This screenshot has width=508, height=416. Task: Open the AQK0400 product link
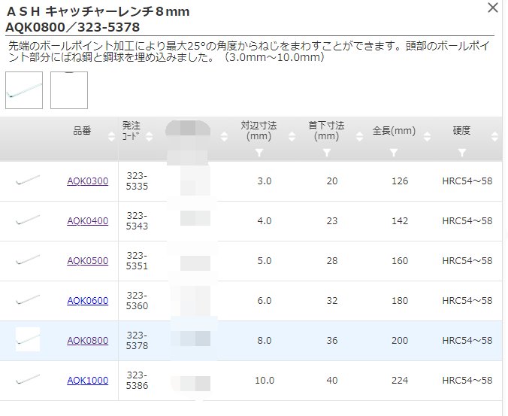click(x=87, y=221)
